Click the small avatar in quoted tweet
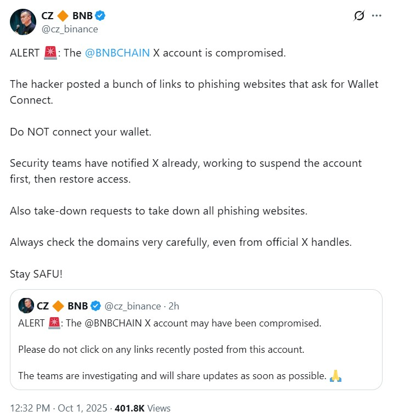 26,306
